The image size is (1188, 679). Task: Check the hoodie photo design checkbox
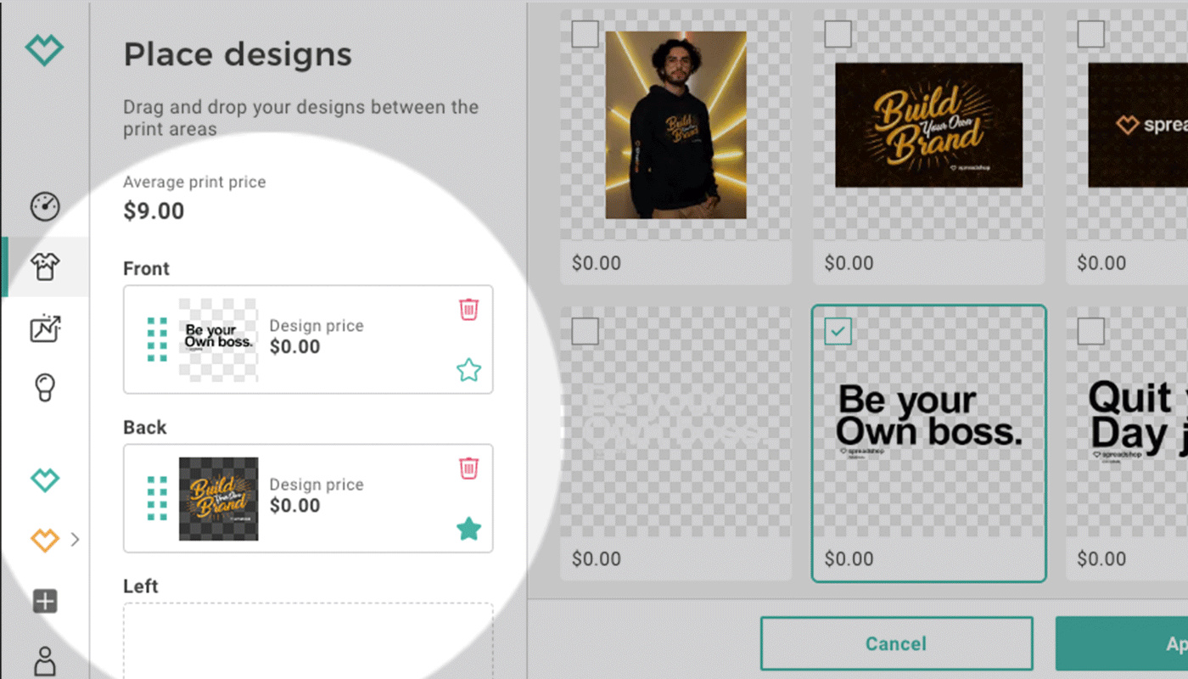coord(585,35)
